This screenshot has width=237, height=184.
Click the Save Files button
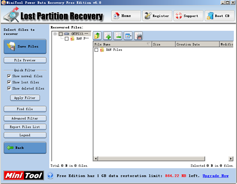pos(25,47)
